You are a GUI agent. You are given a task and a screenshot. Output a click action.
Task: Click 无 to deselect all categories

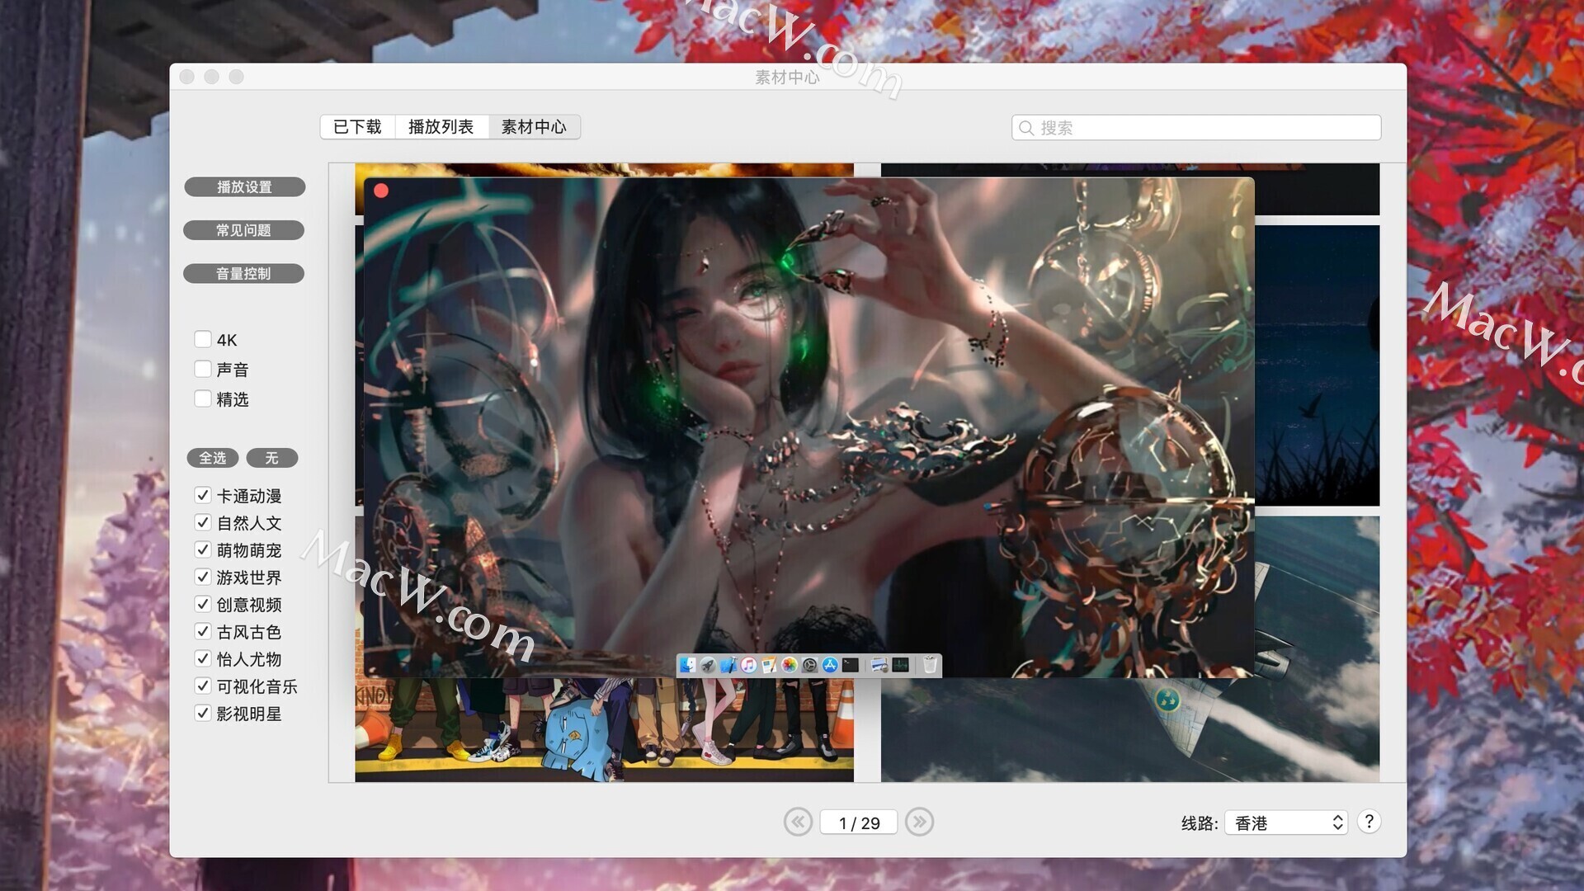272,458
